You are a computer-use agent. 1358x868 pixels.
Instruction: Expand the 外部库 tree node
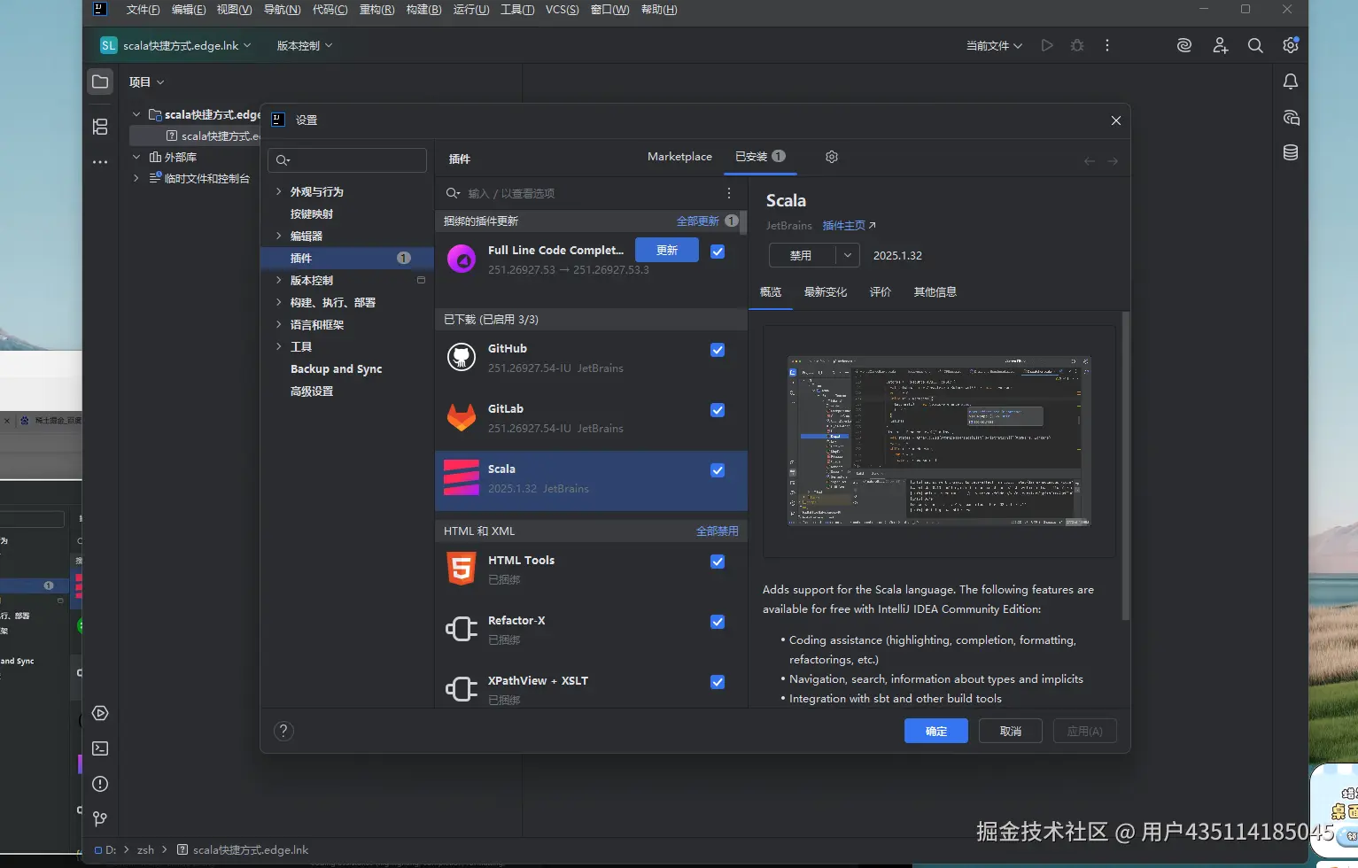(x=136, y=157)
